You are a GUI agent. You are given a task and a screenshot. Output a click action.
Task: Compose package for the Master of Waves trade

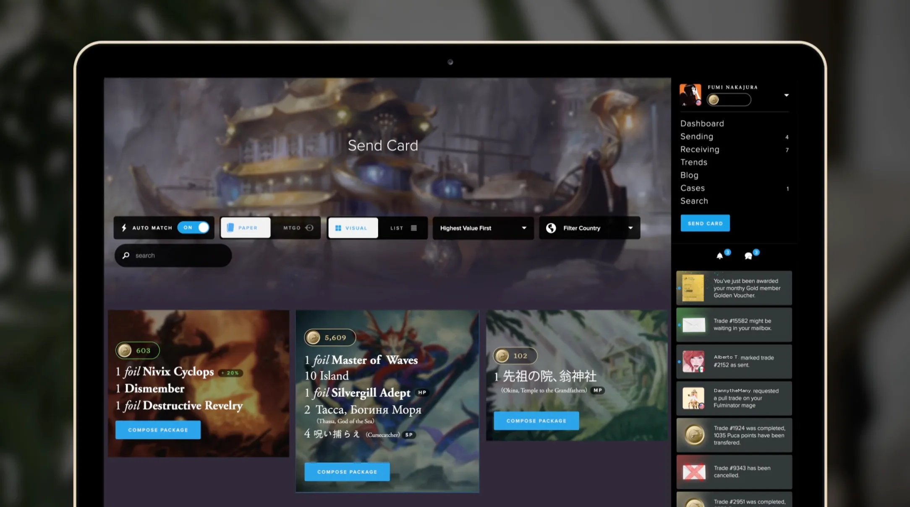[347, 472]
